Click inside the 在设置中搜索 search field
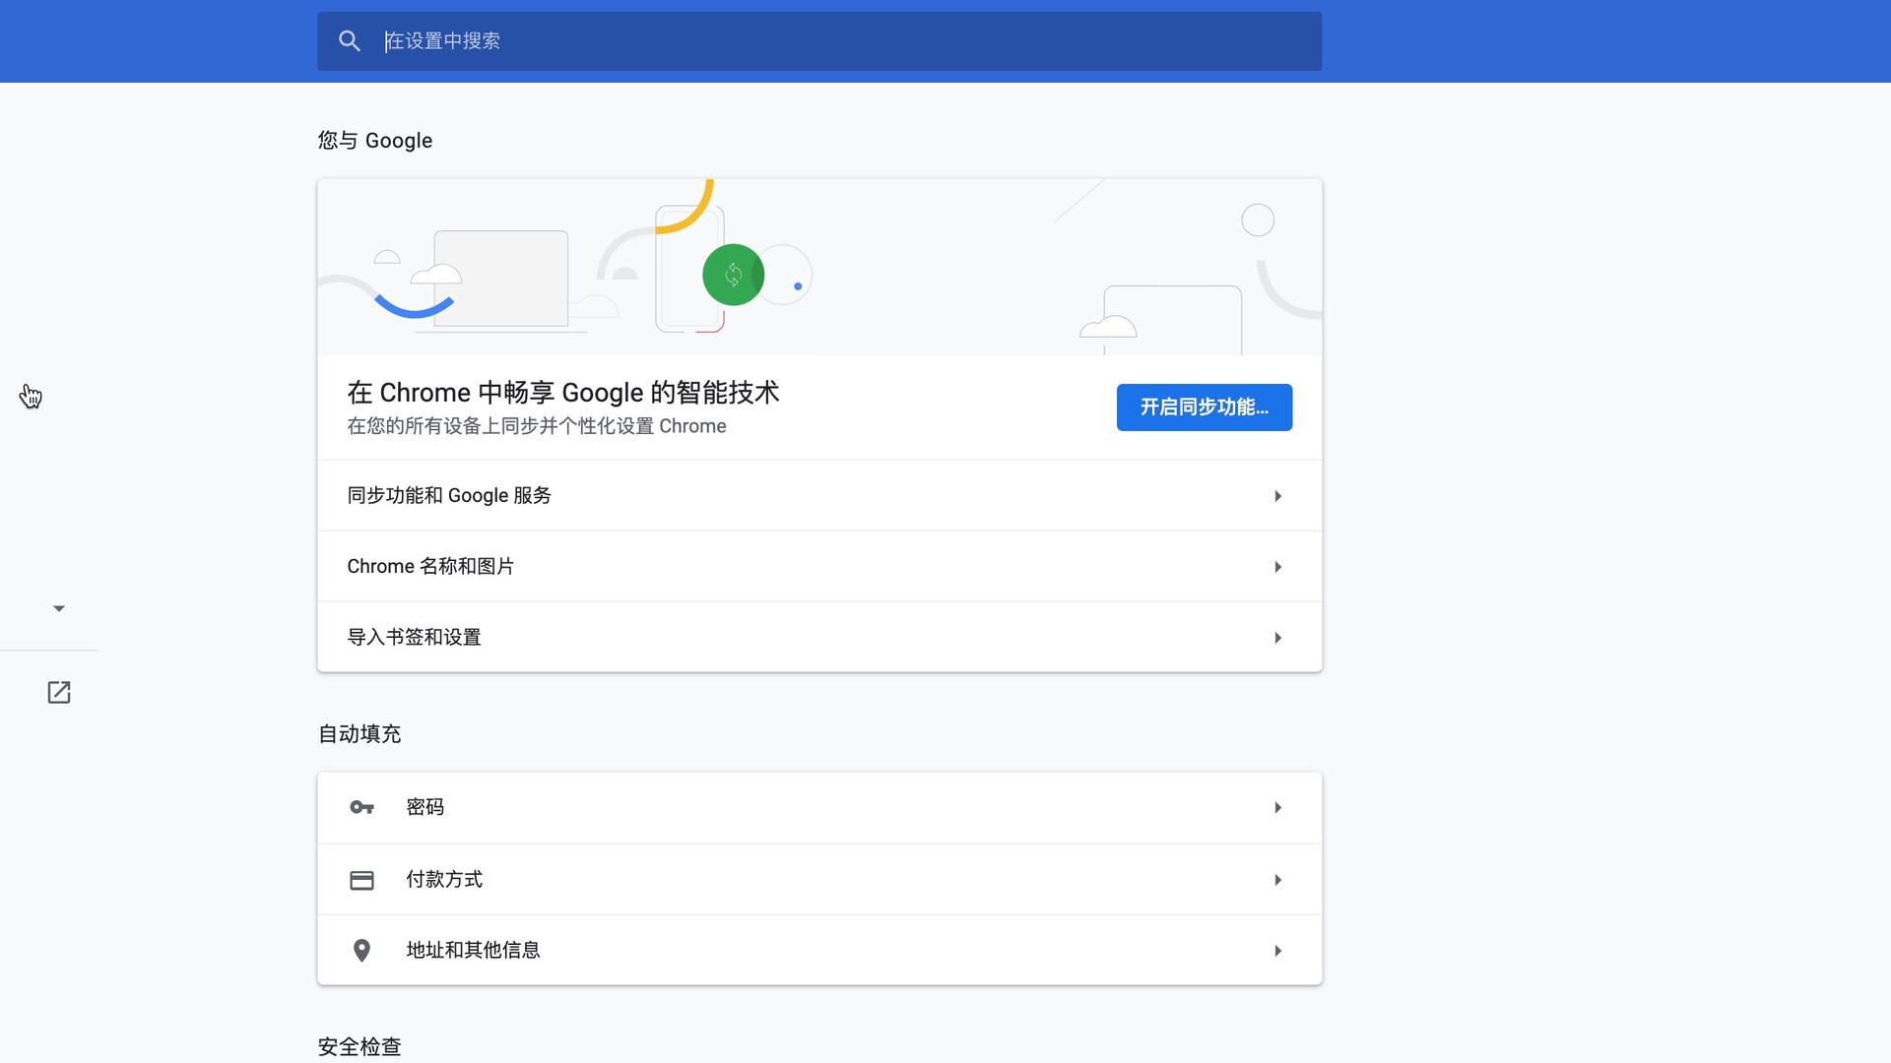The image size is (1891, 1063). [x=689, y=41]
